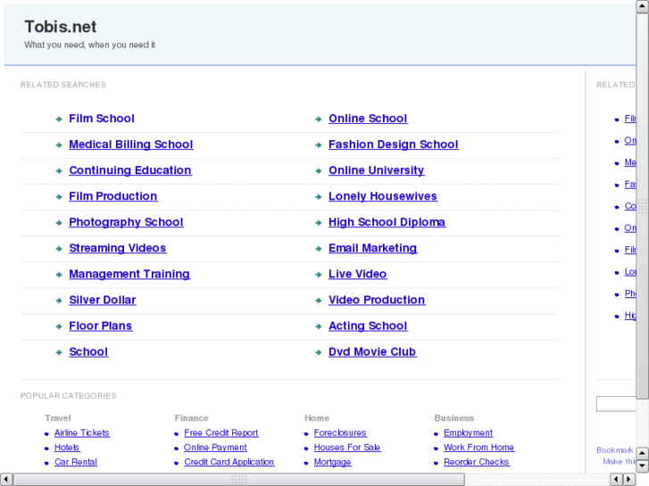This screenshot has width=649, height=486.
Task: Click the arrow bullet beside Acting School
Action: pos(319,326)
